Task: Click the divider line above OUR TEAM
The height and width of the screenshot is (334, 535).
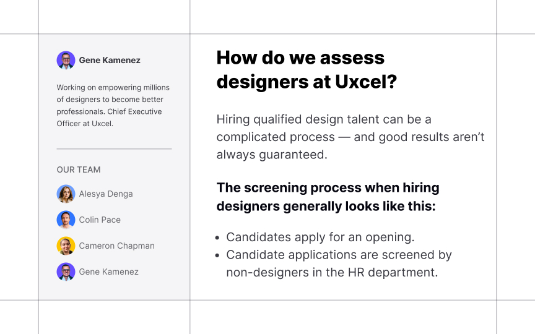Action: pos(114,149)
